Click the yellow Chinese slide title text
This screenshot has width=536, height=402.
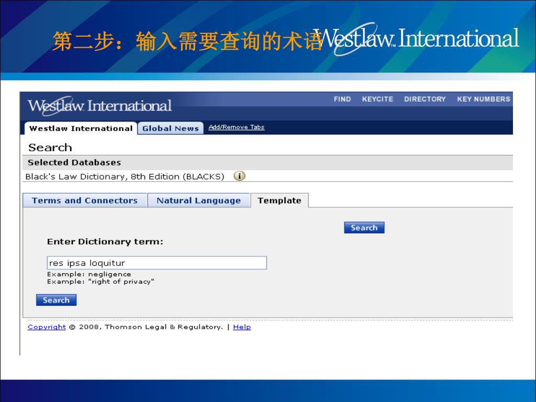[186, 41]
